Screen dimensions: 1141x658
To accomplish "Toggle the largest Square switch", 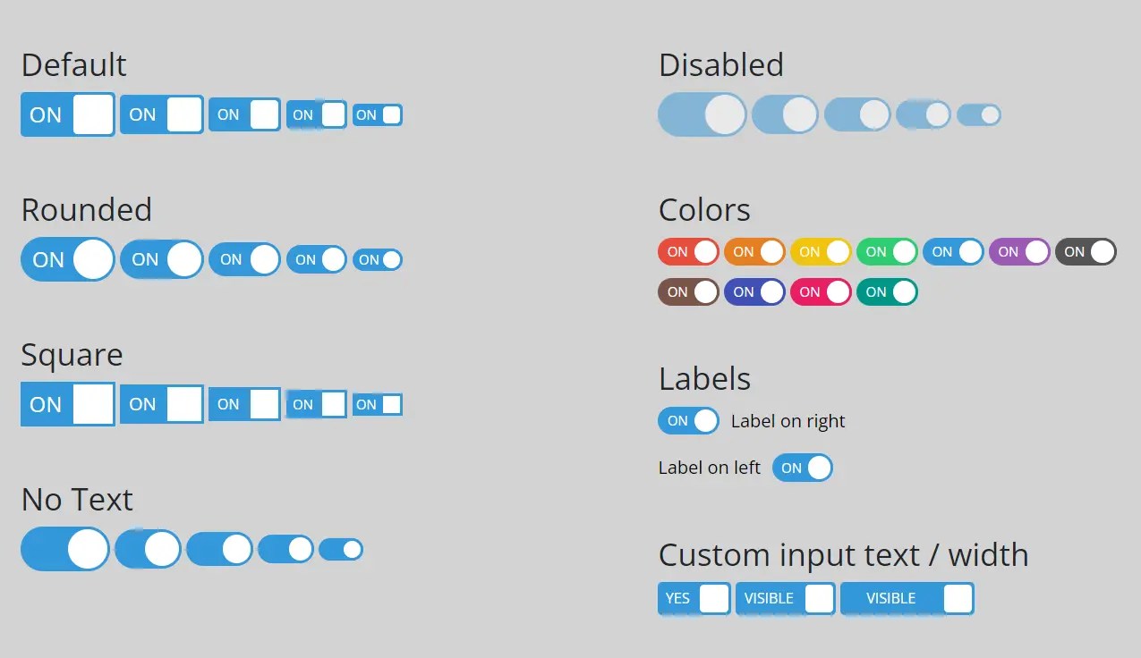I will point(67,404).
